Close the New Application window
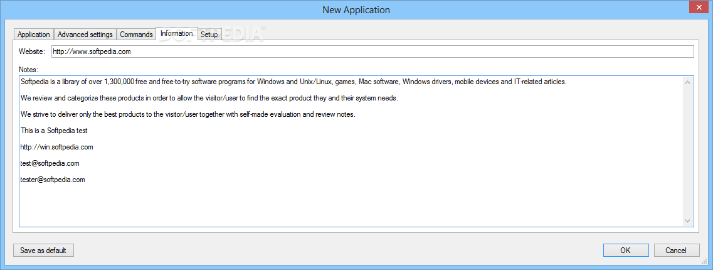The width and height of the screenshot is (713, 270). point(699,6)
